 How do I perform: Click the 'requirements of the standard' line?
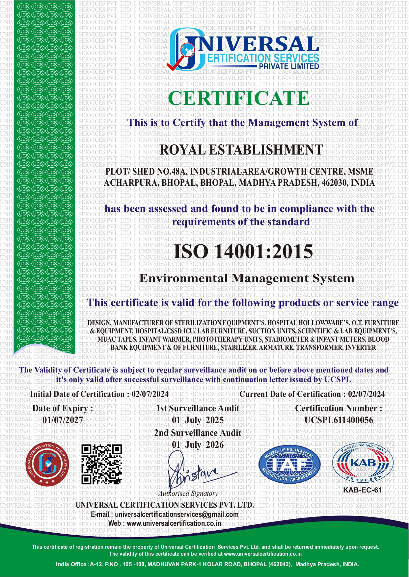tap(241, 222)
